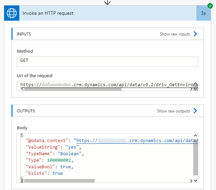Click the Method field showing GET
Viewport: 216px width, 190px height.
point(107,61)
